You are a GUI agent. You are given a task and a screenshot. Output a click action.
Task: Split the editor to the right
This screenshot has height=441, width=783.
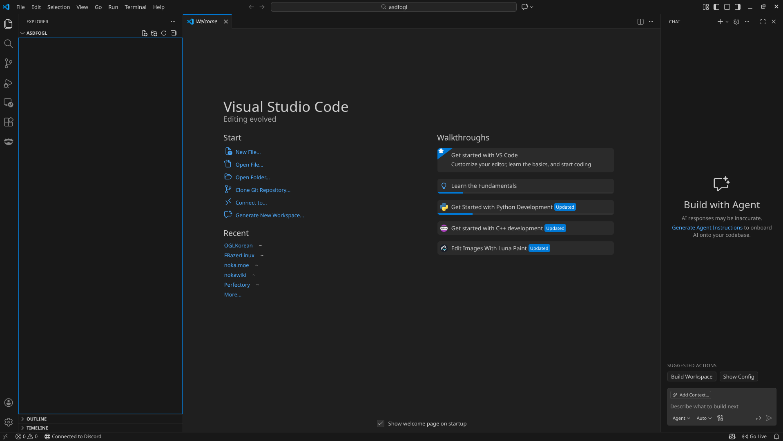click(x=640, y=22)
